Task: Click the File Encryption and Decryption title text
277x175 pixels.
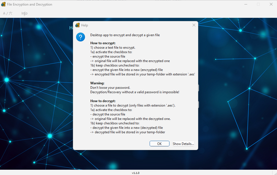Action: 30,4
